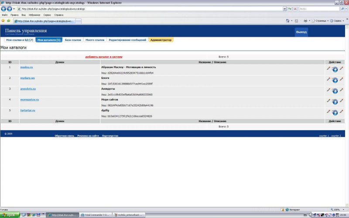
Task: Click the Refresh page icon
Action: pos(290,9)
